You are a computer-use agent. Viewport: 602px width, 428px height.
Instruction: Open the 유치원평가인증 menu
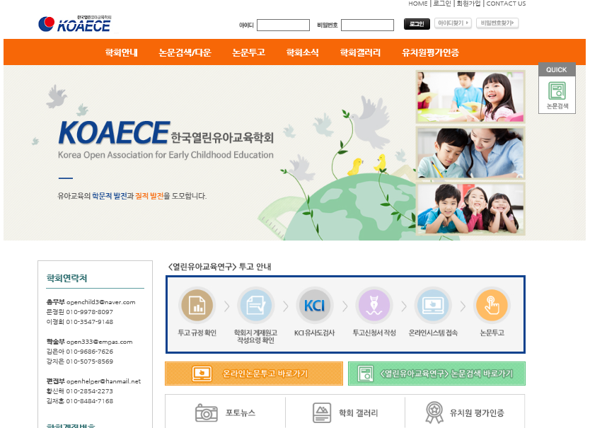(430, 52)
